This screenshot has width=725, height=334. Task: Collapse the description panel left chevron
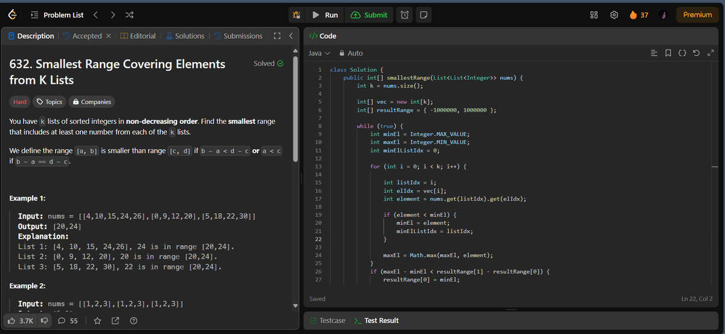[x=291, y=36]
